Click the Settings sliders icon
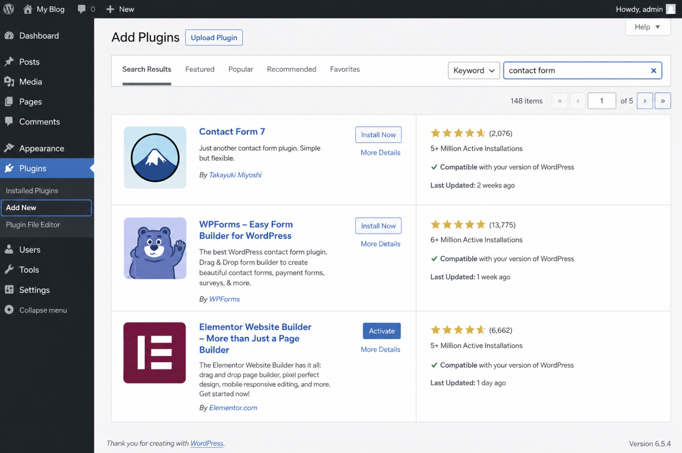 pyautogui.click(x=9, y=290)
